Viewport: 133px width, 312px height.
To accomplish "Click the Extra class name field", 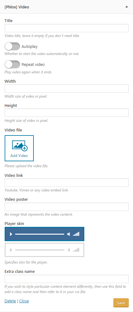I will pos(67,279).
